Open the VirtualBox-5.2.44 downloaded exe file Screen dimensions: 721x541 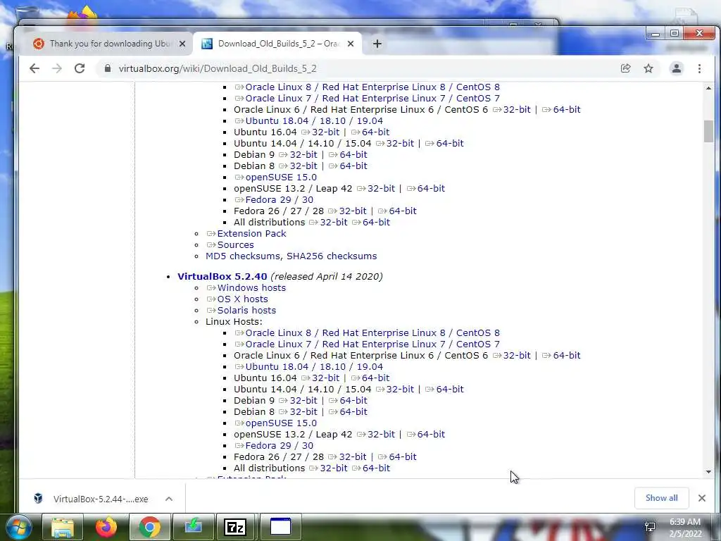(100, 499)
